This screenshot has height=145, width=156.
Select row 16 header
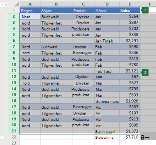click(x=14, y=101)
